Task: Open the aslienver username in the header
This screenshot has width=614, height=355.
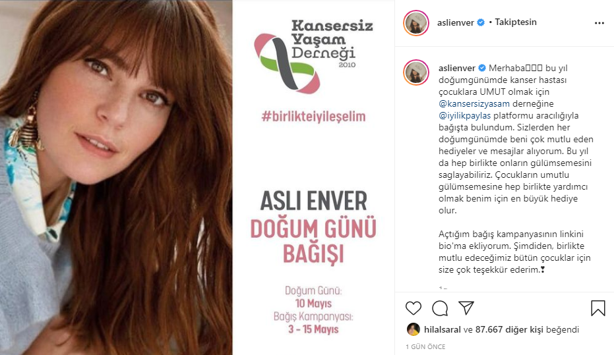Action: pyautogui.click(x=456, y=22)
